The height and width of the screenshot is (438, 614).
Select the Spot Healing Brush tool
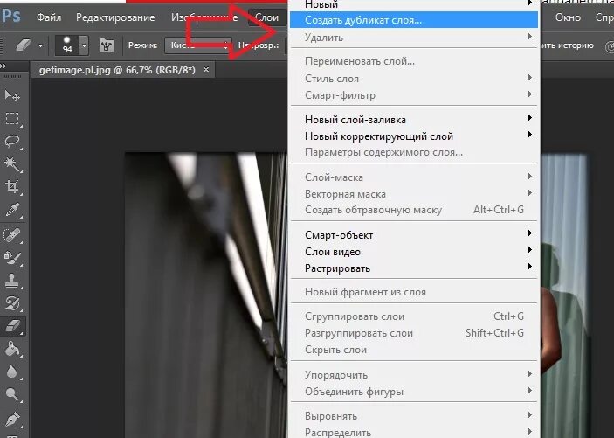click(x=12, y=234)
